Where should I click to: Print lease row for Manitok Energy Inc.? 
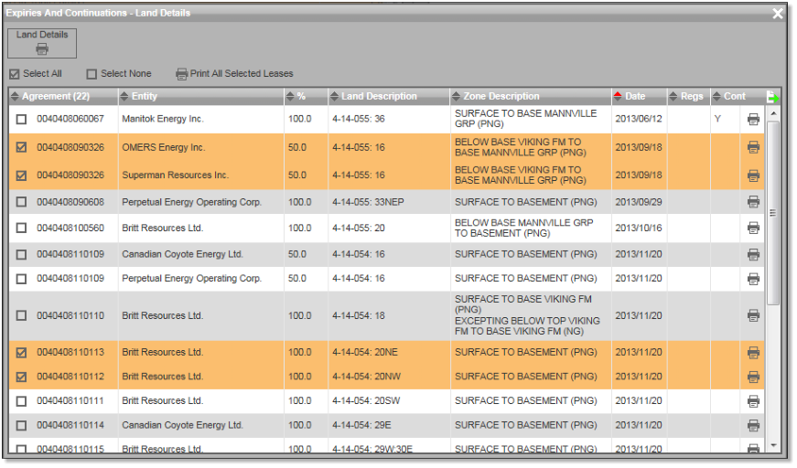[x=753, y=119]
